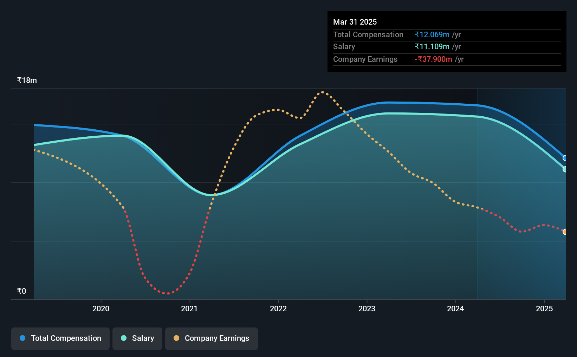The height and width of the screenshot is (357, 577).
Task: Click the ₹12.069m total compensation value
Action: 432,34
